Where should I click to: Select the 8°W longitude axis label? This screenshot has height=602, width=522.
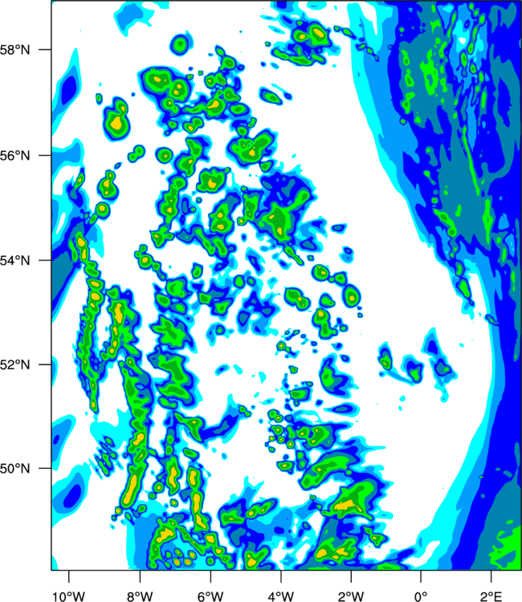[x=140, y=596]
